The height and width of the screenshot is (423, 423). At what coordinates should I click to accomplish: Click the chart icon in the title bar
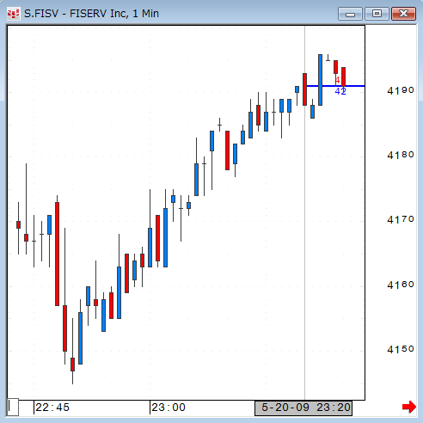tap(13, 14)
